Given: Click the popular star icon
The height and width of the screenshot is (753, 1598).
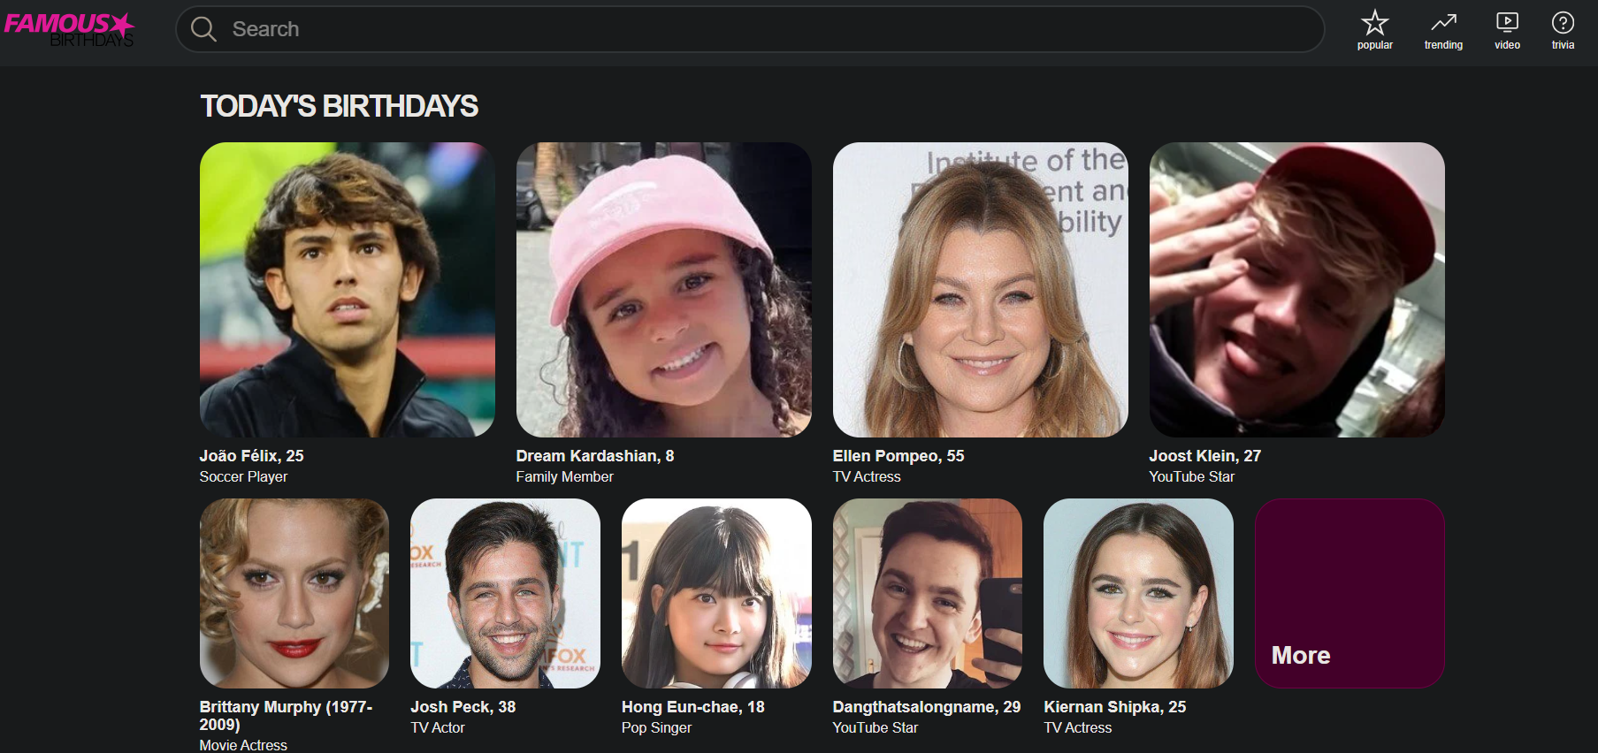Looking at the screenshot, I should (x=1374, y=23).
